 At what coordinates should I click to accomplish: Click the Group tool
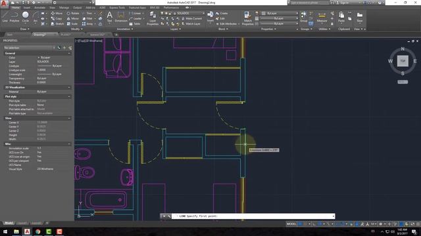pos(303,16)
